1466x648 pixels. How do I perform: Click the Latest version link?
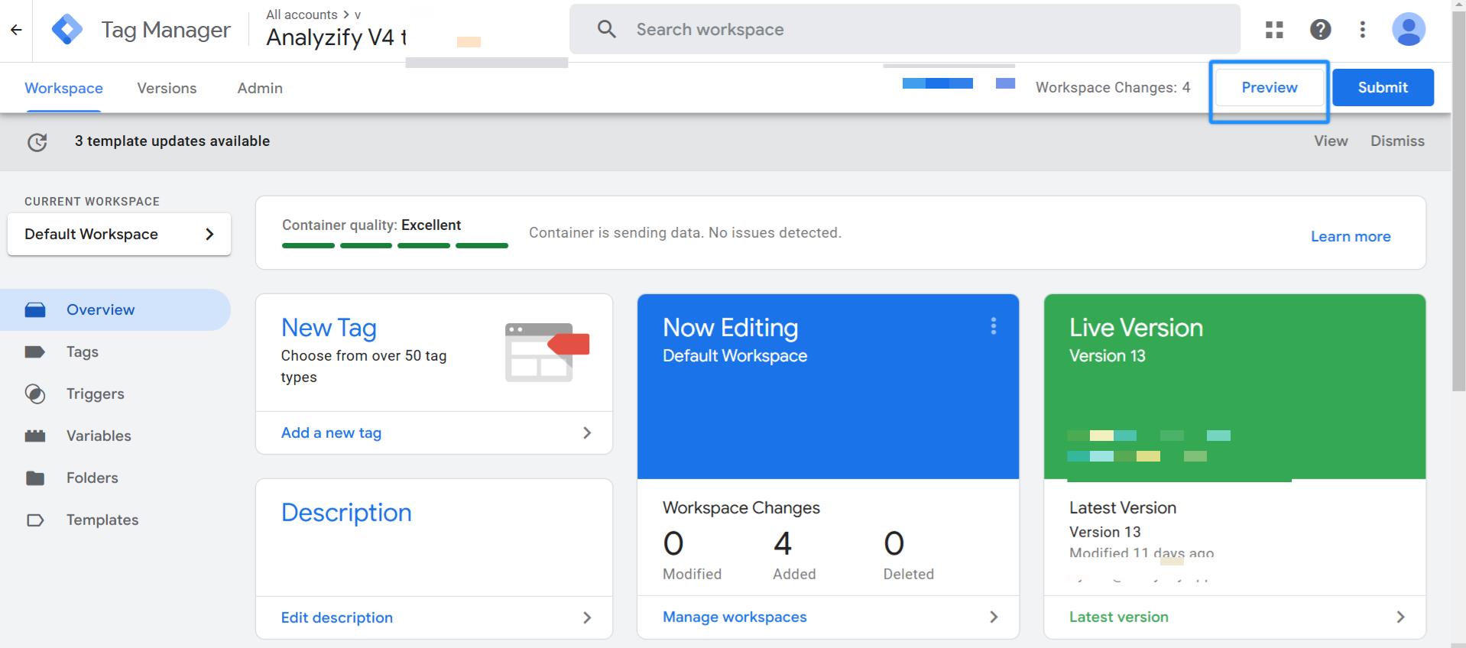click(x=1118, y=617)
